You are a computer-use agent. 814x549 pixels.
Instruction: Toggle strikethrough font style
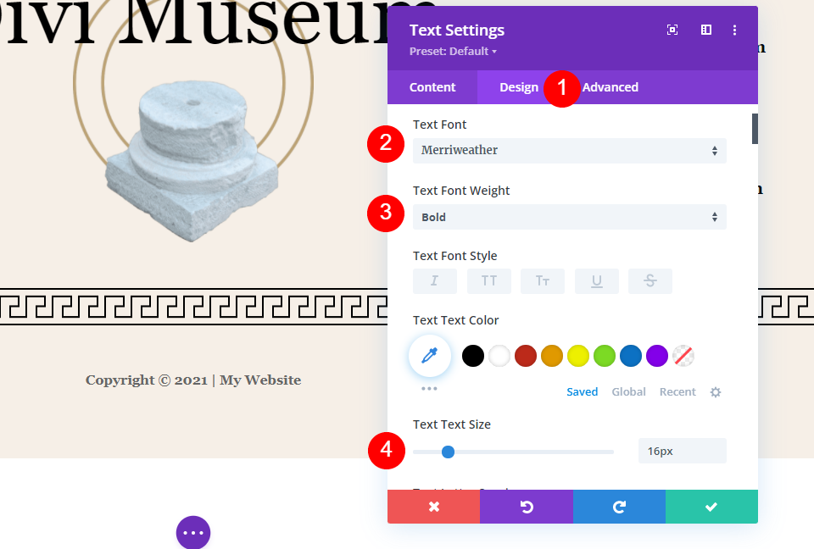(650, 281)
